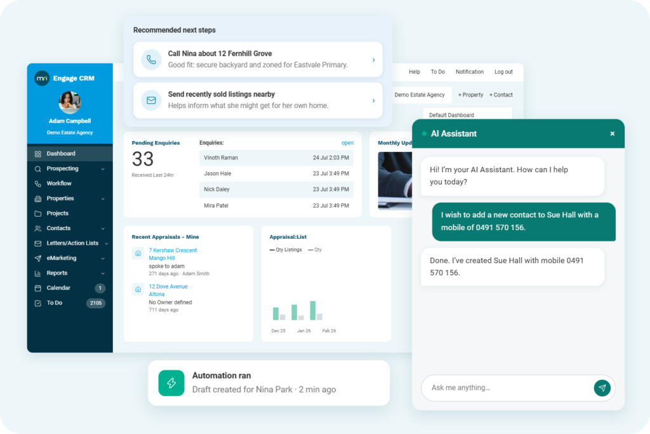Expand the Prospecting submenu chevron
This screenshot has height=434, width=650.
[x=103, y=169]
